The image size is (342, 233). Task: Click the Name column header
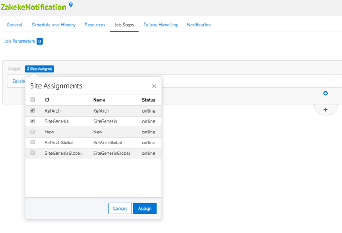(99, 100)
